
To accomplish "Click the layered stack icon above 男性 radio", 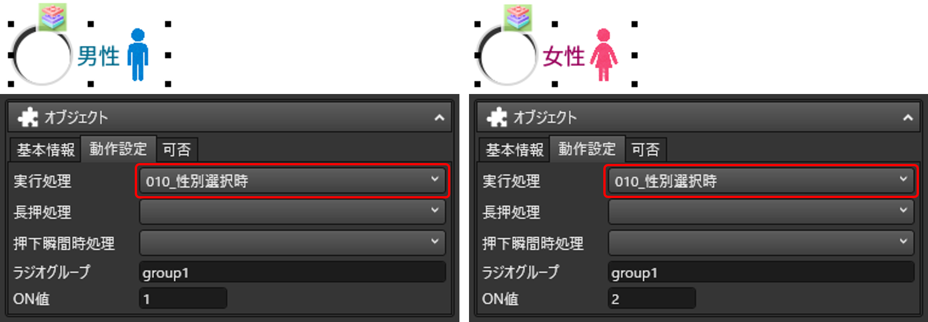I will point(52,17).
